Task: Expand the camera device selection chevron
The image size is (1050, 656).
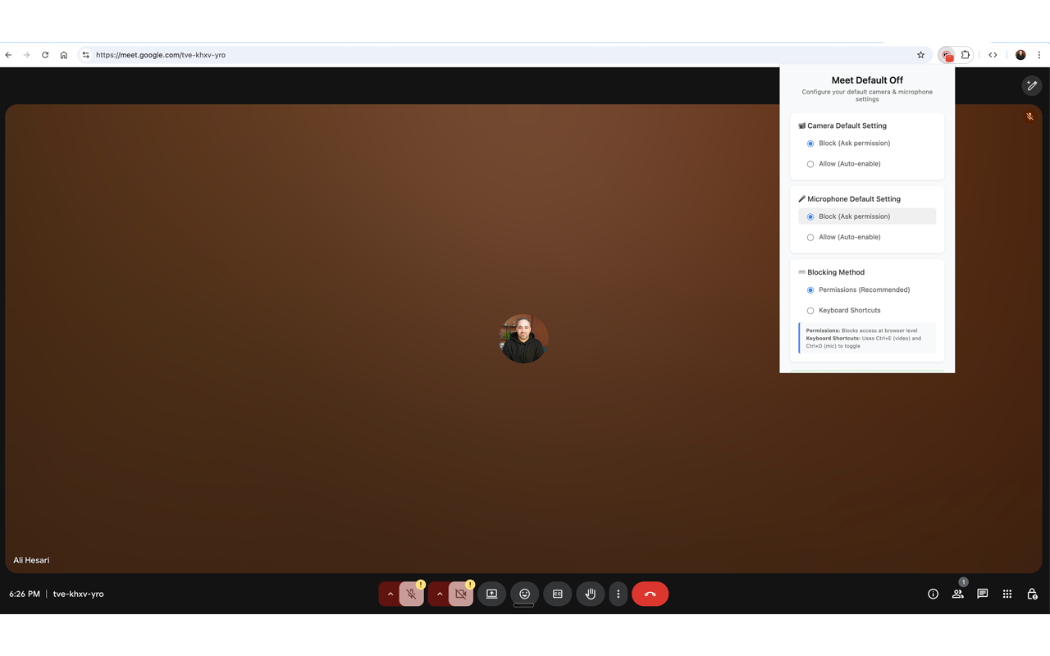Action: pos(440,594)
